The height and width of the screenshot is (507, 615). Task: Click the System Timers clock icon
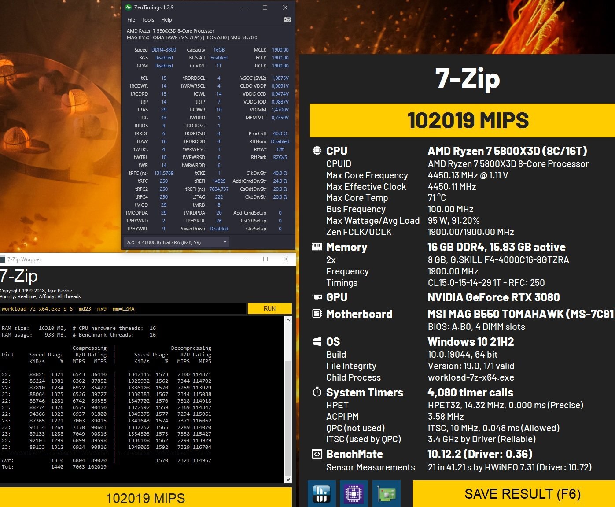317,392
